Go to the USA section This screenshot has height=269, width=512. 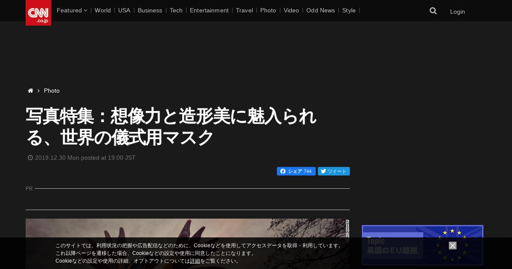pyautogui.click(x=124, y=10)
